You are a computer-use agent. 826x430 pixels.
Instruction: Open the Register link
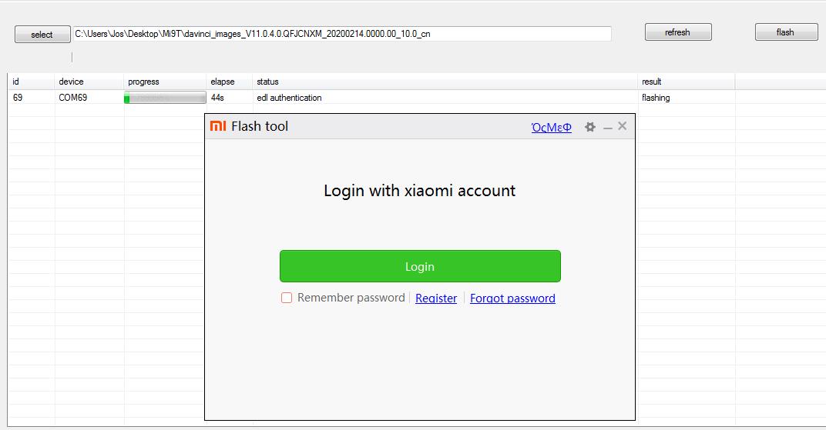tap(436, 298)
